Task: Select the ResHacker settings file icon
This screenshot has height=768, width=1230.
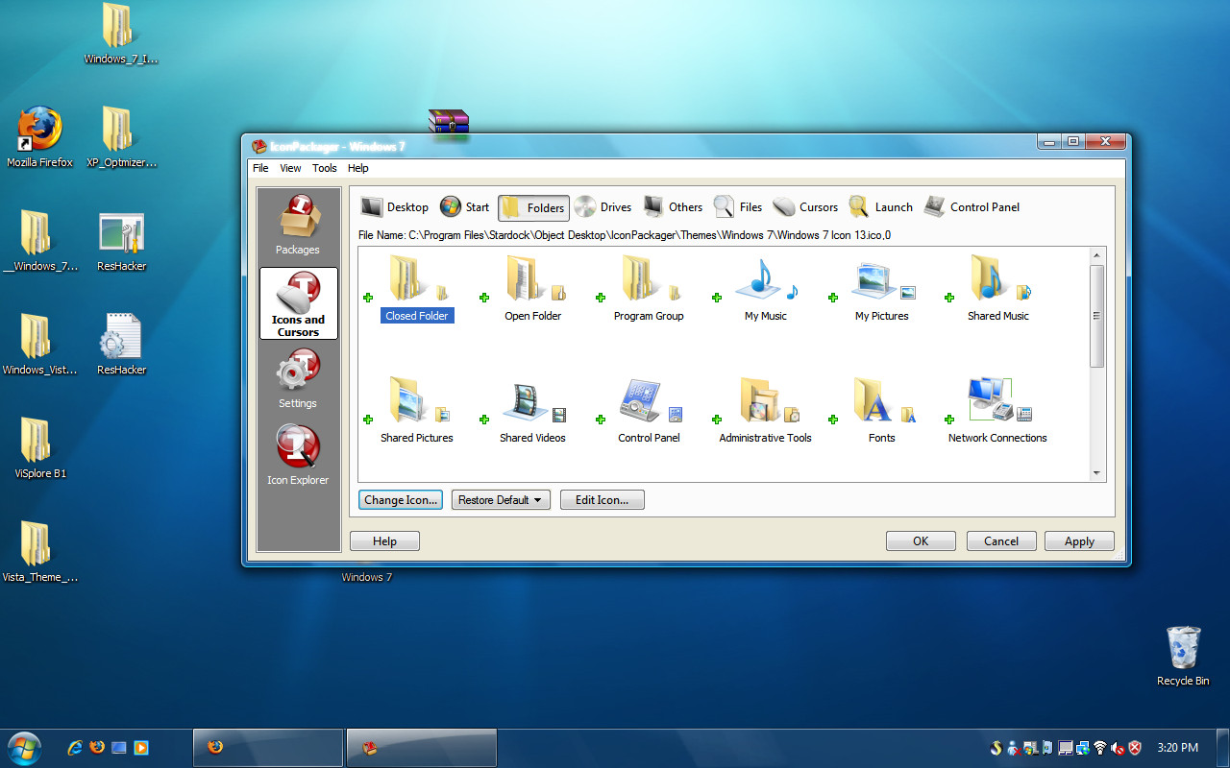Action: (x=121, y=345)
